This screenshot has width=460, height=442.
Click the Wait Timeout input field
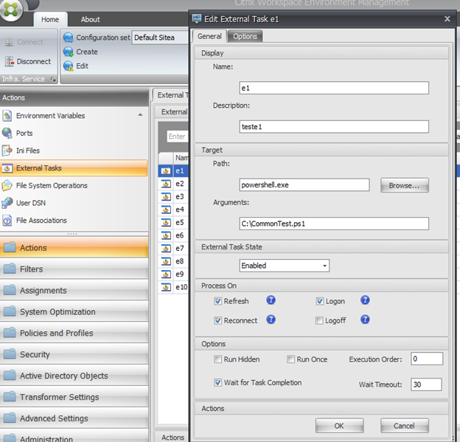(x=426, y=384)
